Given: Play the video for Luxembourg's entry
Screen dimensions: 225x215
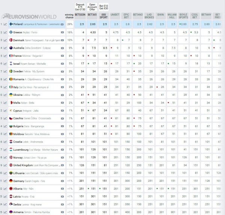Looking at the screenshot, I should 62,150.
